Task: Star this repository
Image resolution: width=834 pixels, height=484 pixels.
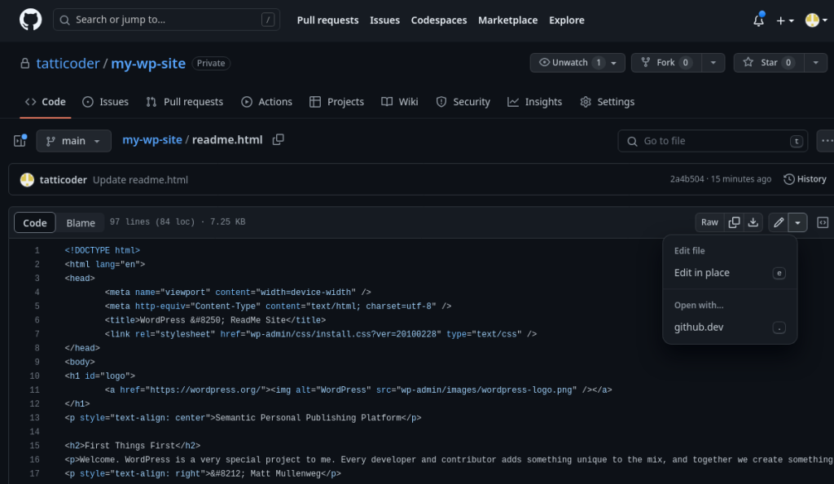Action: point(769,63)
